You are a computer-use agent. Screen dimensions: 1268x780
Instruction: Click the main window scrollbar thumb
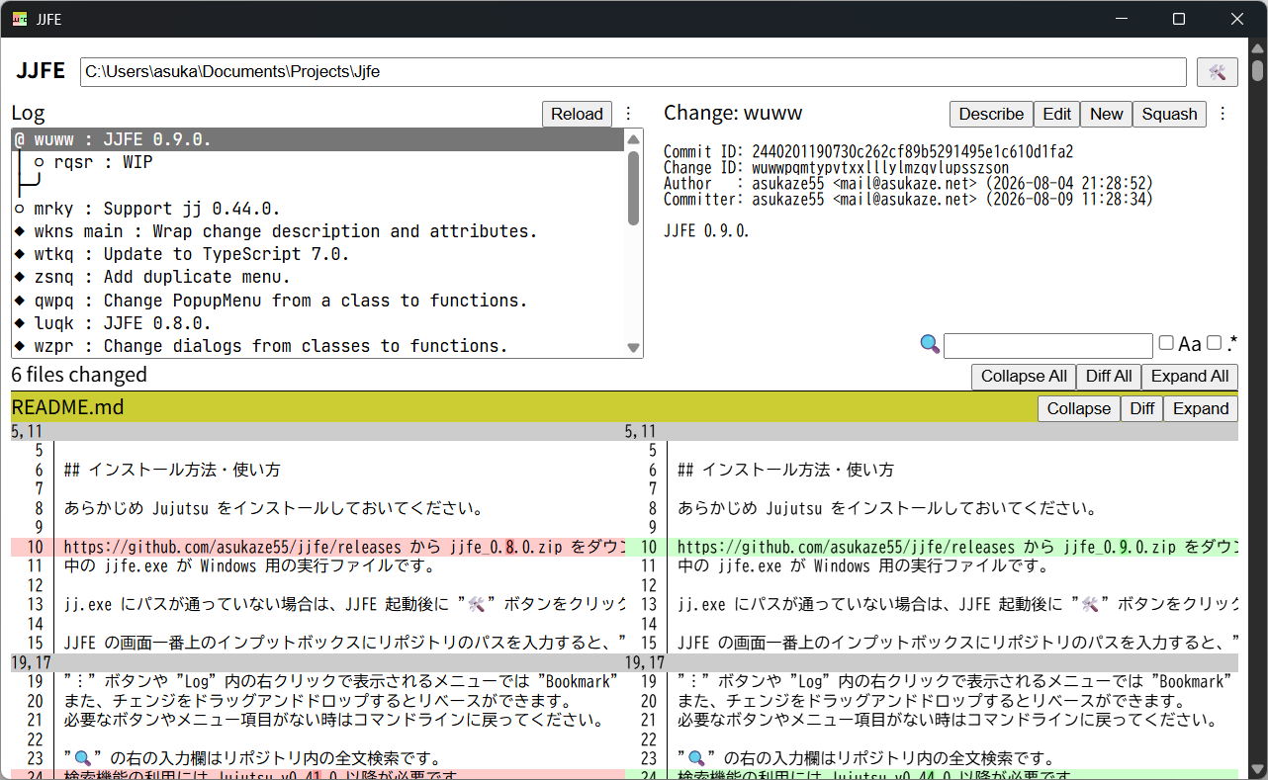[1258, 70]
